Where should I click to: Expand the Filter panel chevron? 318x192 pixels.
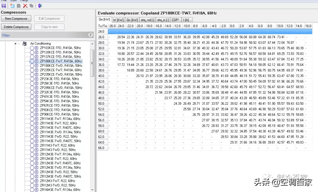point(90,35)
